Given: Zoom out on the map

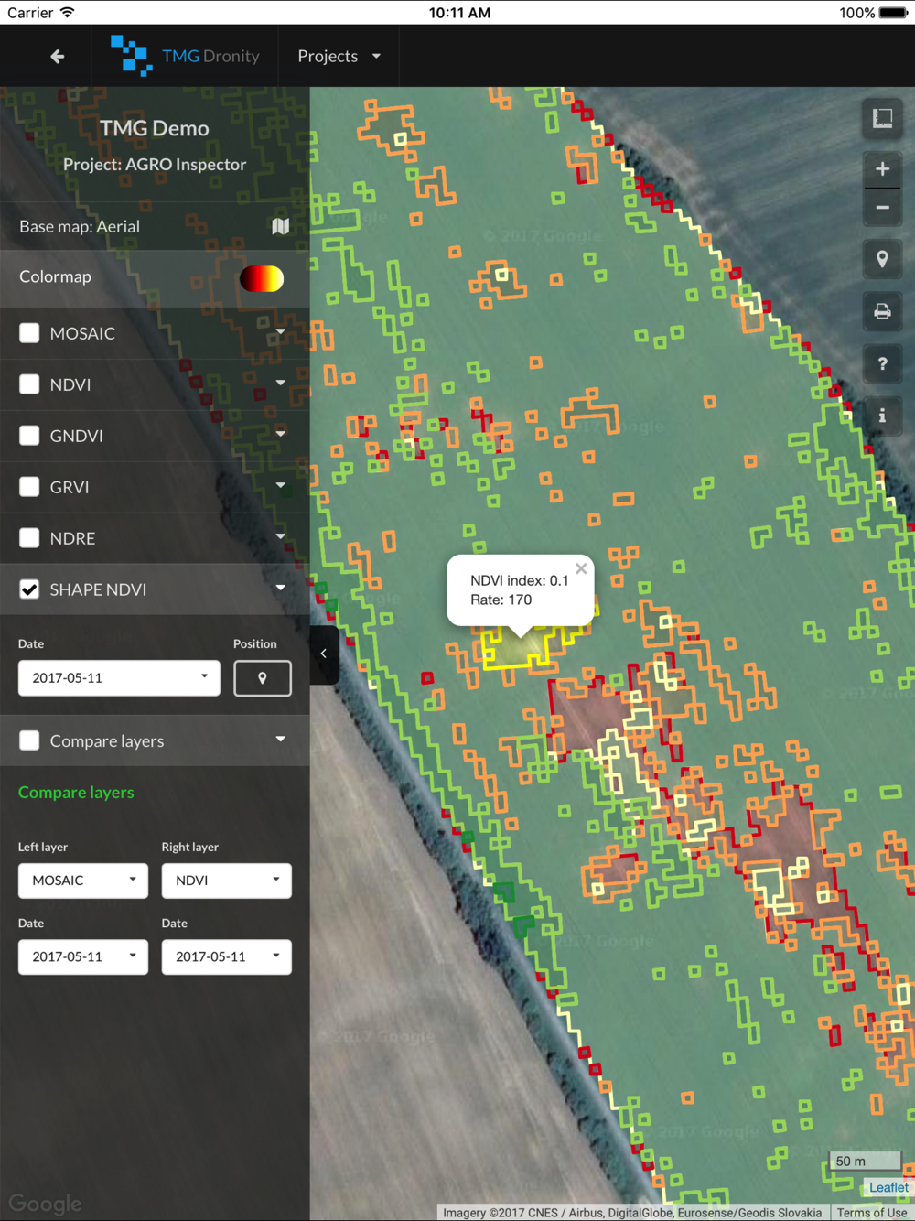Looking at the screenshot, I should click(882, 208).
